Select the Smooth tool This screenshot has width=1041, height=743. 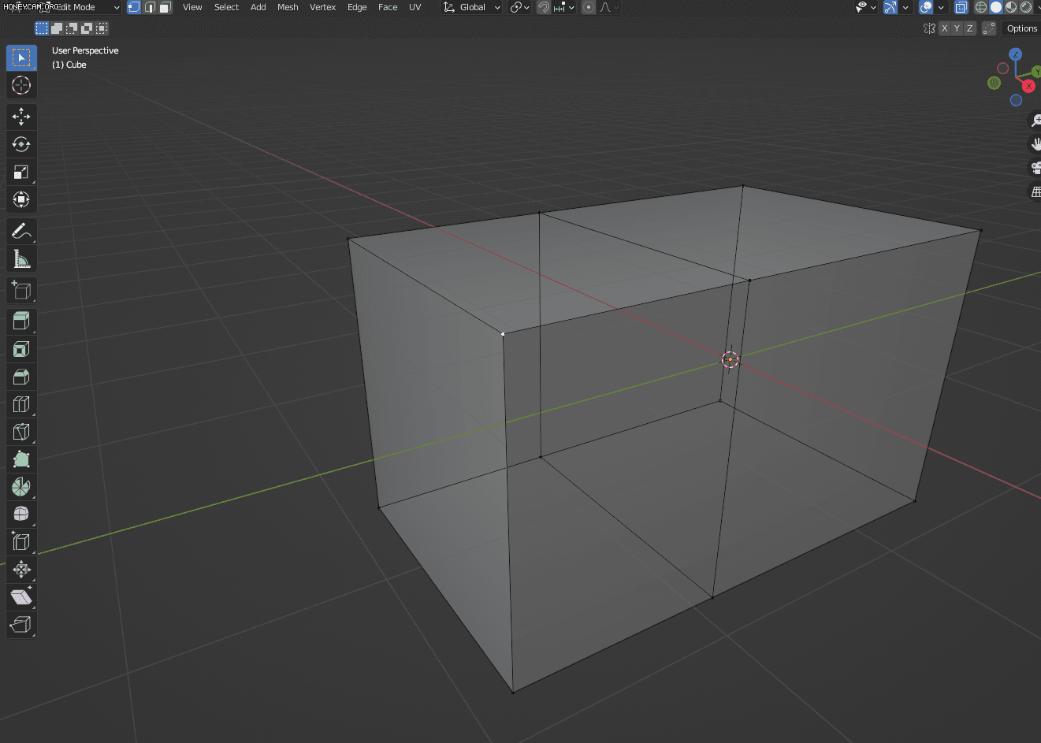[21, 515]
